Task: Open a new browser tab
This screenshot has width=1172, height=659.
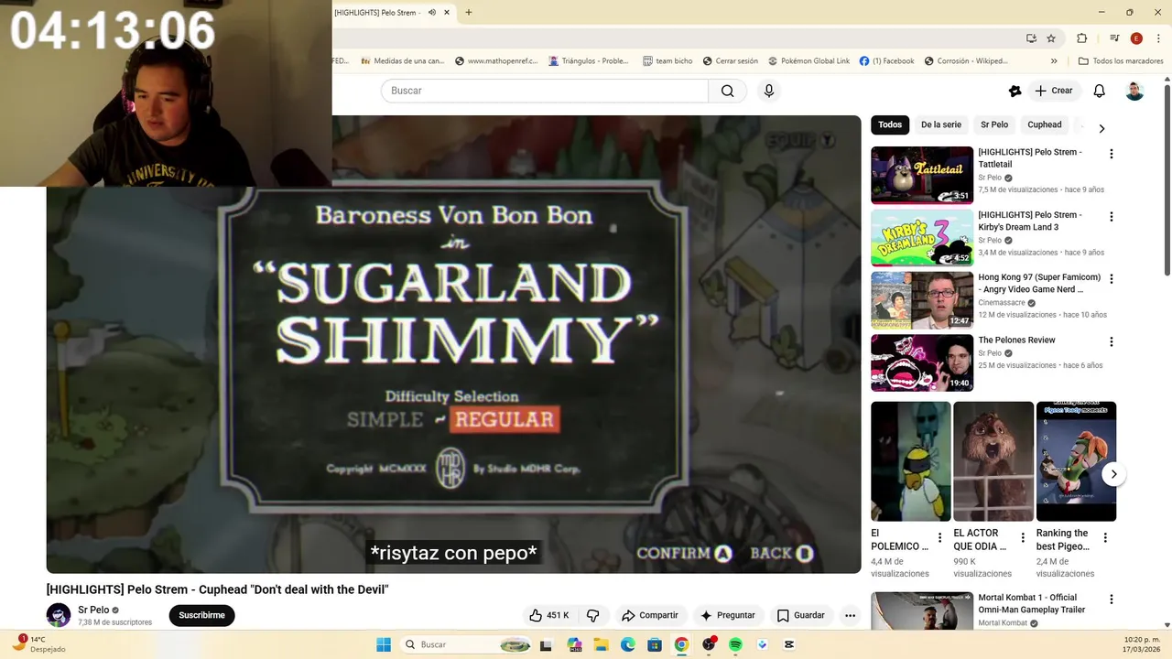Action: [468, 12]
